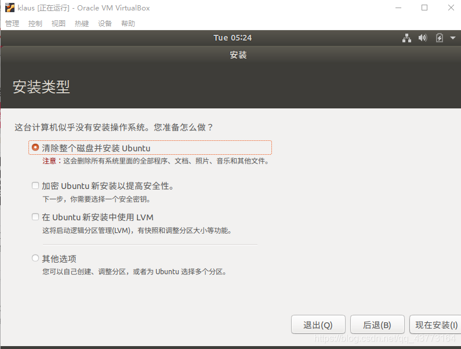
Task: Click the VirtualBox application icon in title bar
Action: [10, 8]
